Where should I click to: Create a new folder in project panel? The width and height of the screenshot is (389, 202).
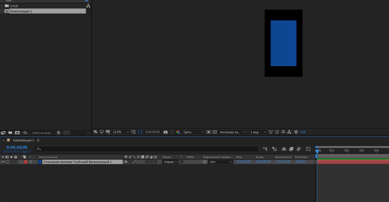[x=10, y=133]
